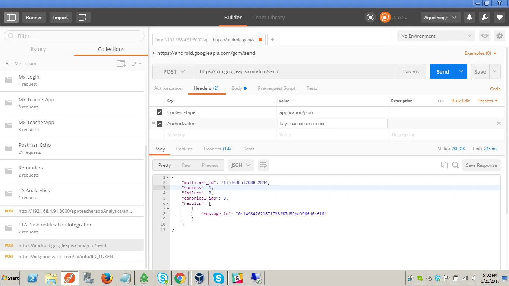Copy response to clipboard icon

pos(444,165)
